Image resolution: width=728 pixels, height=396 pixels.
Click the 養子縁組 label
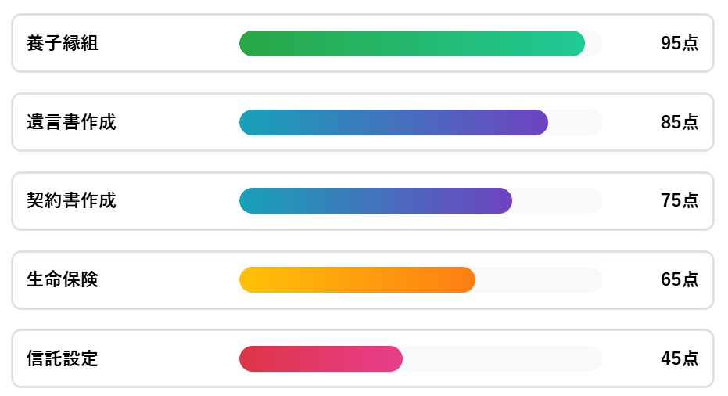click(x=63, y=43)
